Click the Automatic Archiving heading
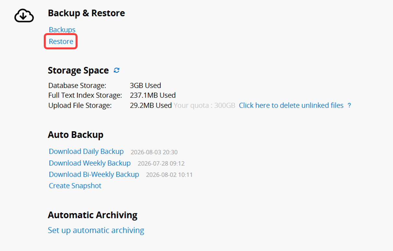Screen dimensions: 393x251 [93, 215]
